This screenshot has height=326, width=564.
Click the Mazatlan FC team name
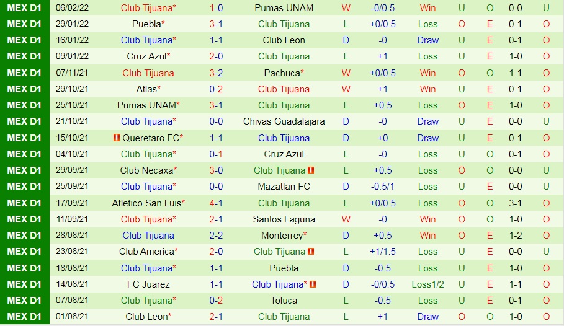tap(284, 187)
